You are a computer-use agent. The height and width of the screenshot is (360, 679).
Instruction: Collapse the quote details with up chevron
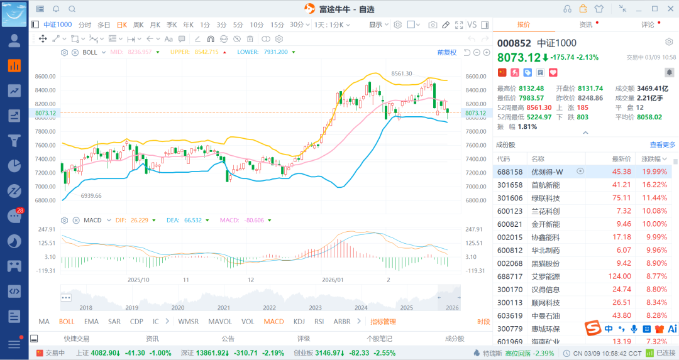pyautogui.click(x=585, y=133)
